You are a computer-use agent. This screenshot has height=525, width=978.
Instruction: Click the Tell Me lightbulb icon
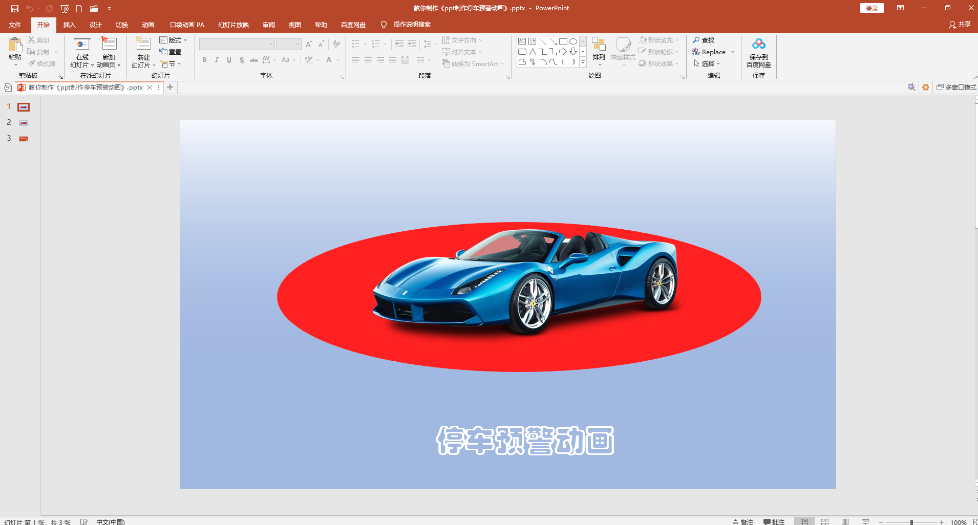(384, 25)
